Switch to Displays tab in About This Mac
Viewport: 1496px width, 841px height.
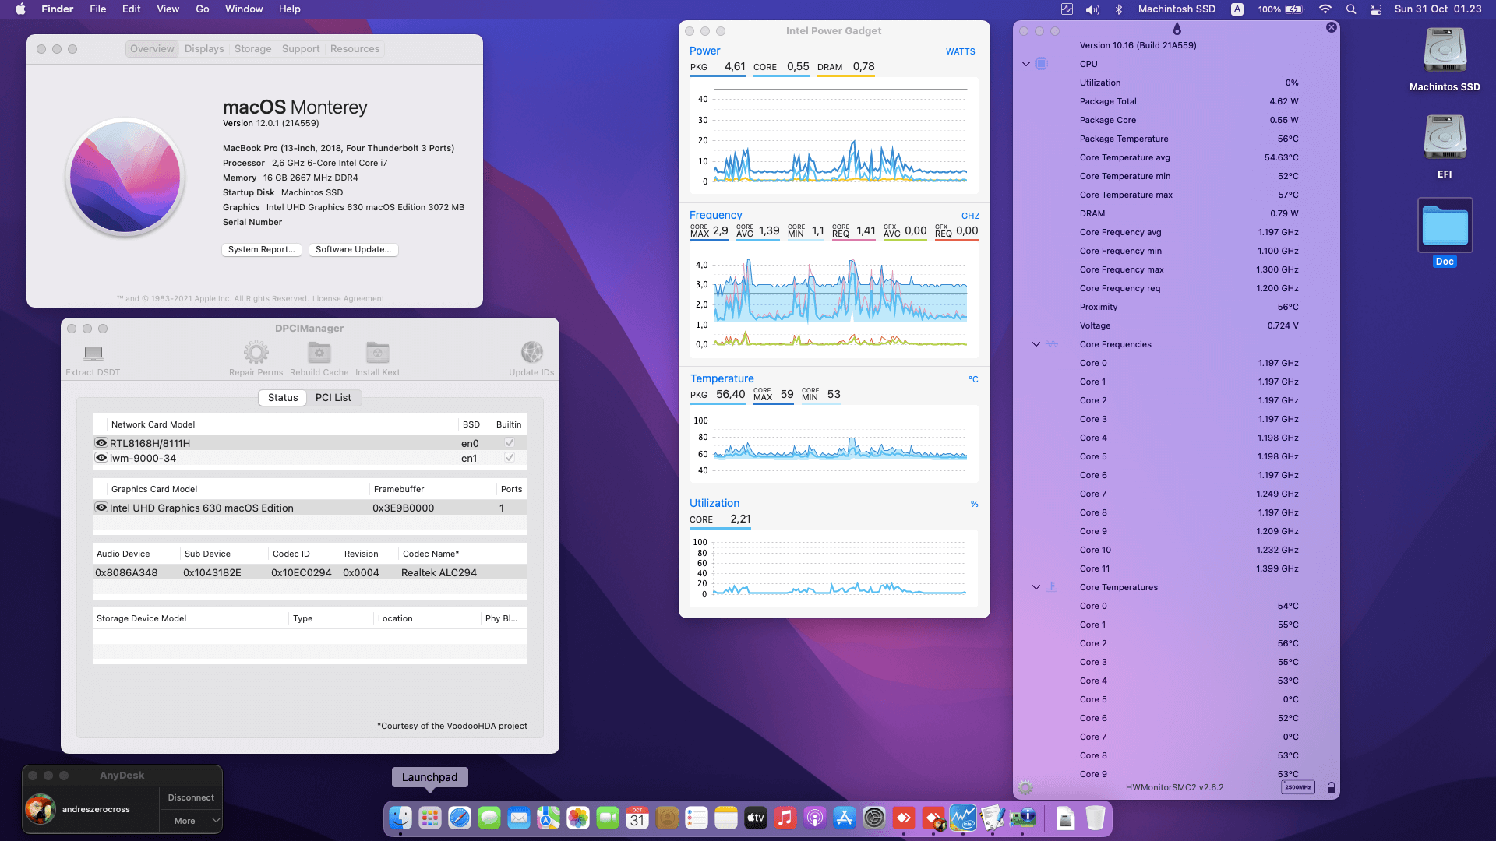(x=204, y=49)
